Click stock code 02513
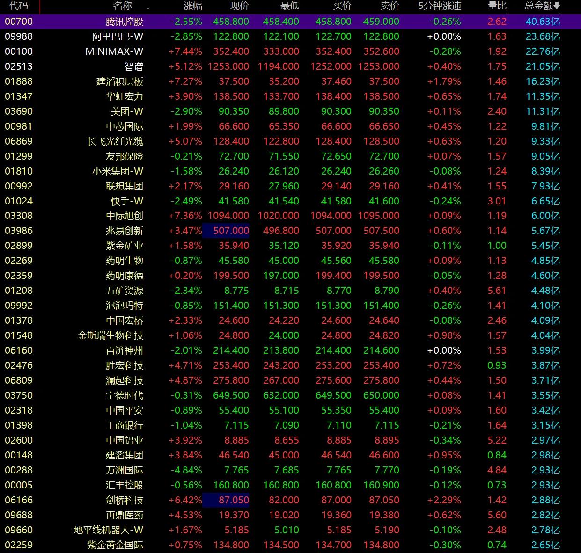 pyautogui.click(x=19, y=66)
